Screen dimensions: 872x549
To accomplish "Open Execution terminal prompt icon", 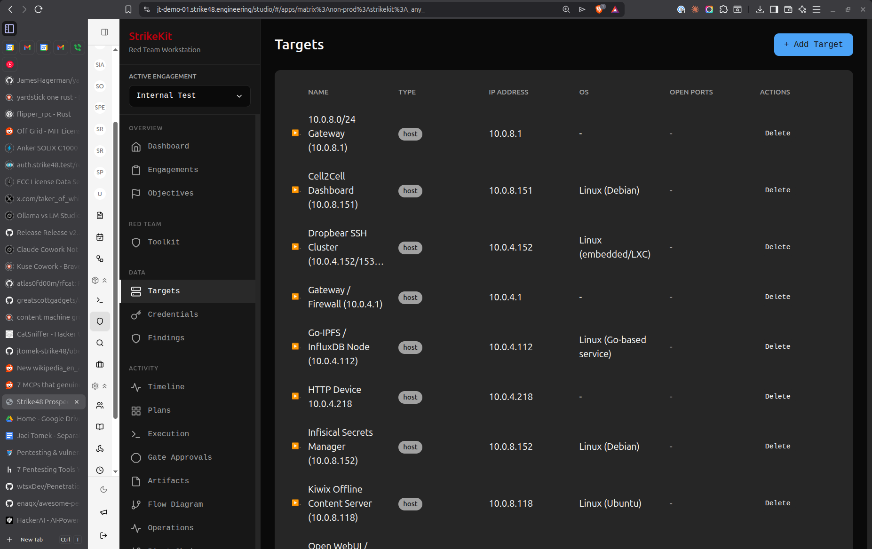I will [x=136, y=434].
